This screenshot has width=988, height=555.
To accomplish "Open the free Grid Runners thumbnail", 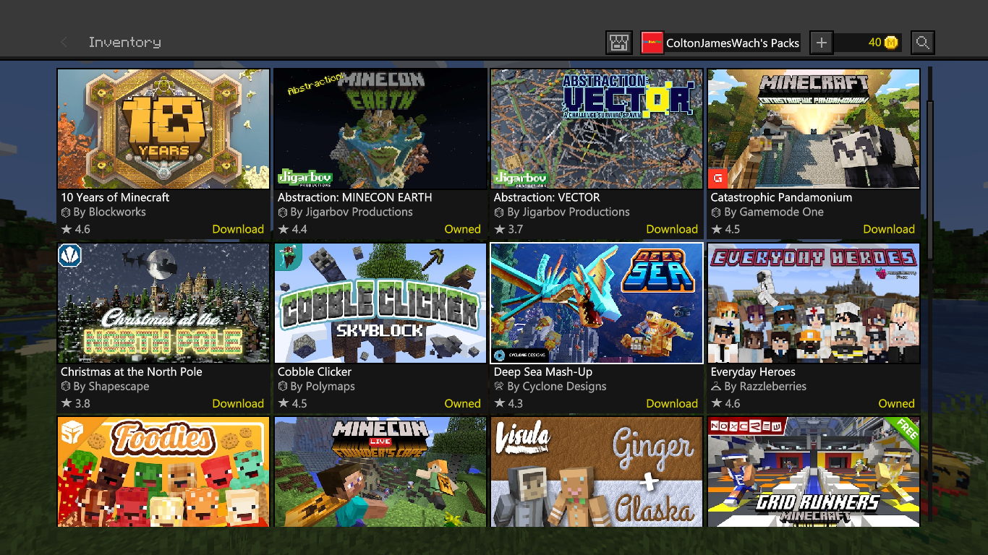I will 814,472.
